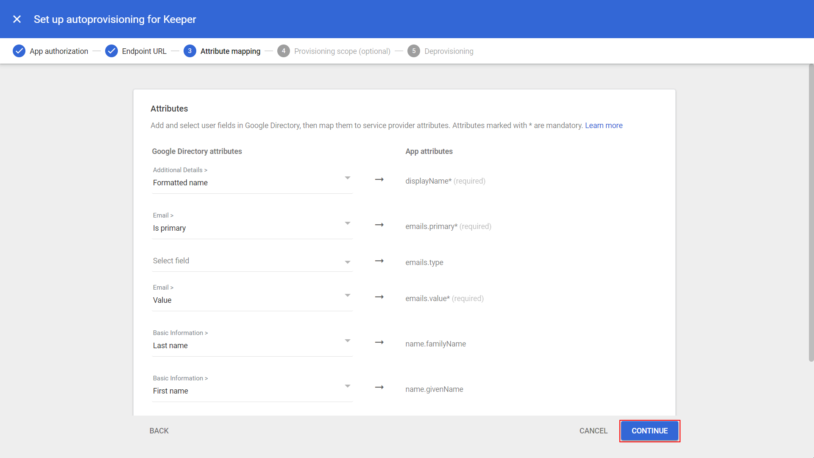Click App attributes column header
814x458 pixels.
click(x=429, y=151)
